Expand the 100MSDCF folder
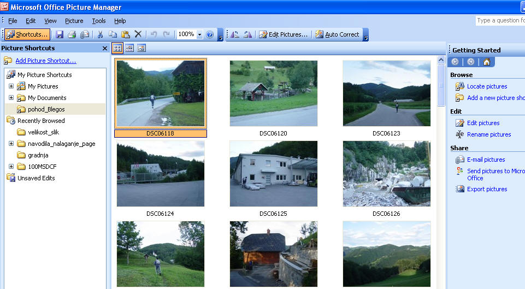Screen dimensions: 525x289 [x=11, y=166]
